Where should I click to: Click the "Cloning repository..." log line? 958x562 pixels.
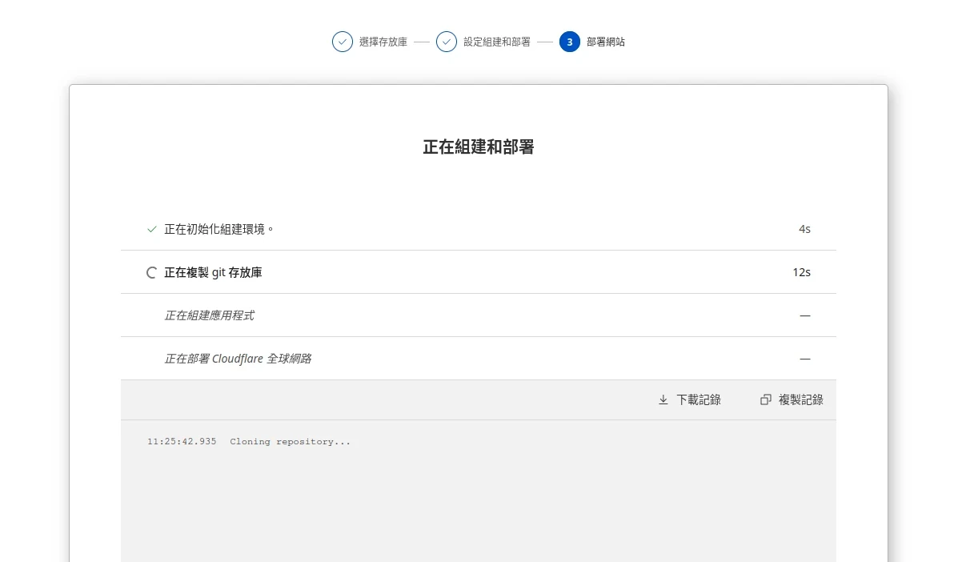(290, 442)
